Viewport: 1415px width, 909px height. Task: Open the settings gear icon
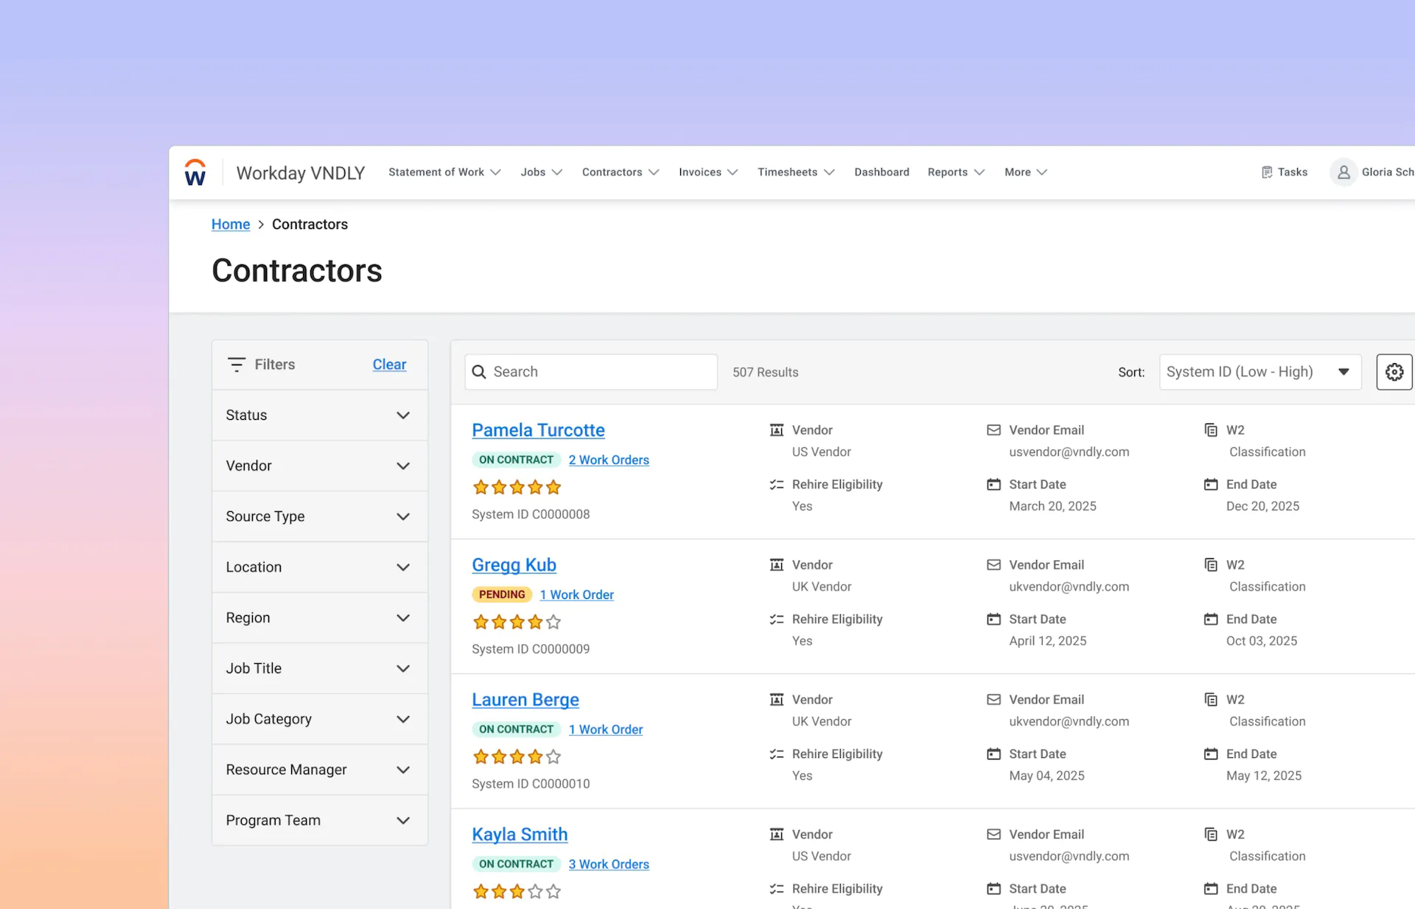(x=1394, y=372)
